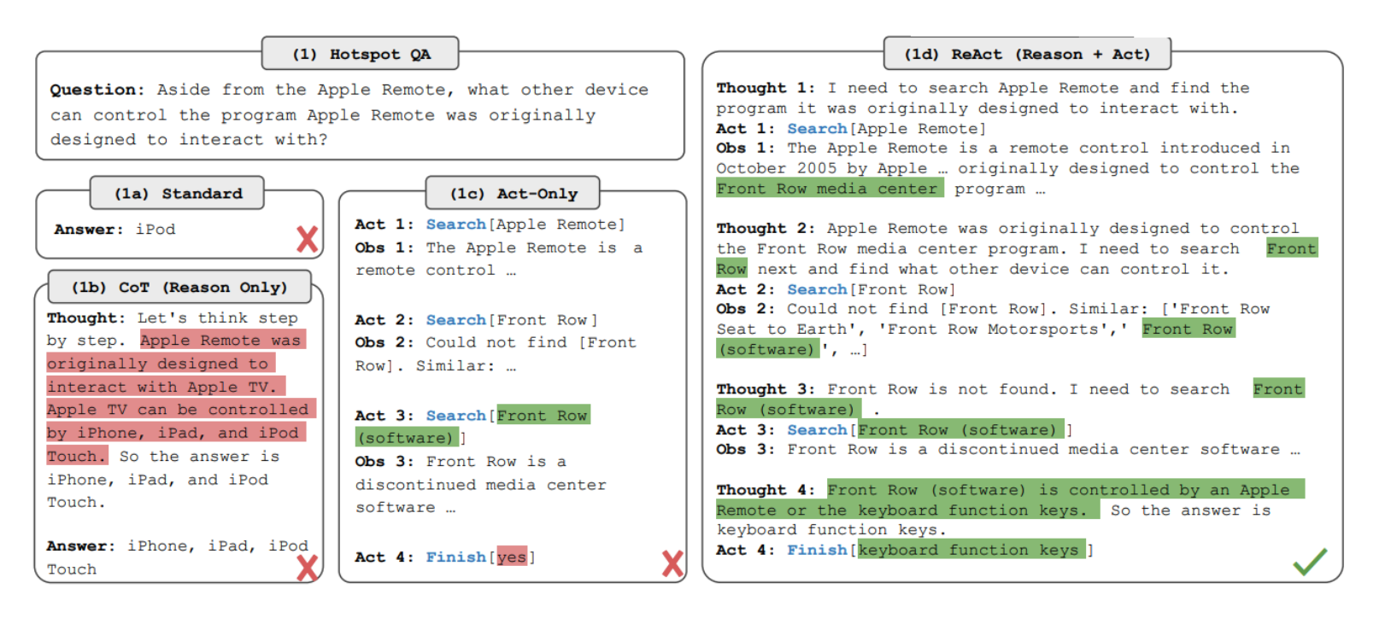Click the "Thought 4:" label in ReAct panel
1391x618 pixels.
[x=765, y=490]
